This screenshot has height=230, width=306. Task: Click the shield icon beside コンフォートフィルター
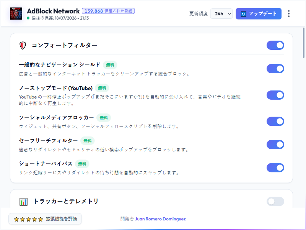(23, 45)
